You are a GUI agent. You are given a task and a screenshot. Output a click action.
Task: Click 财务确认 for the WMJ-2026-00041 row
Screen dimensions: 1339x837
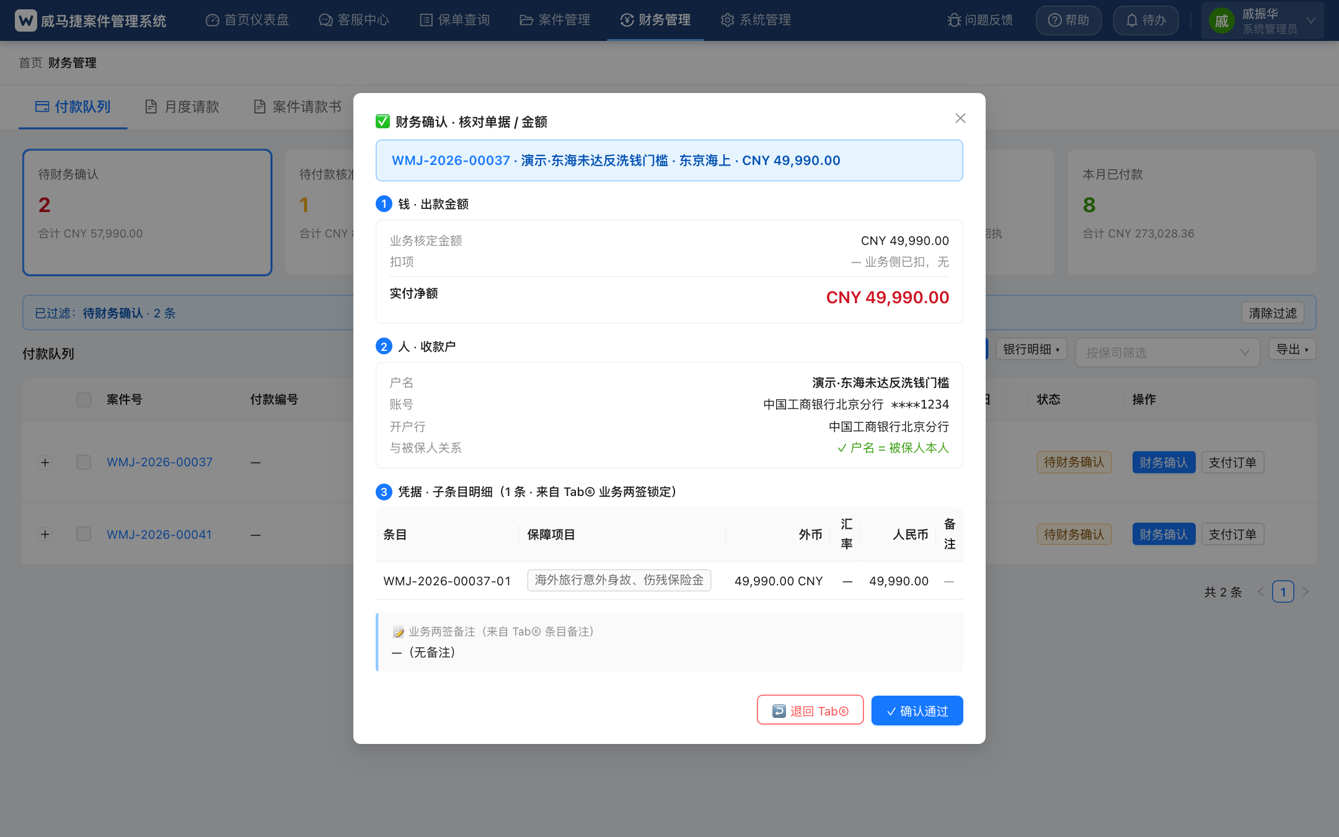(1164, 534)
